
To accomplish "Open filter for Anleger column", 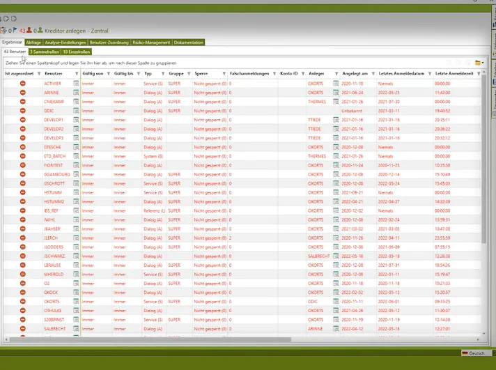I will click(x=336, y=74).
